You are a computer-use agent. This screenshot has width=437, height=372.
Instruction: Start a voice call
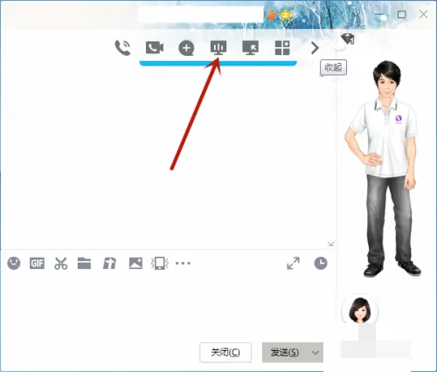[x=123, y=48]
